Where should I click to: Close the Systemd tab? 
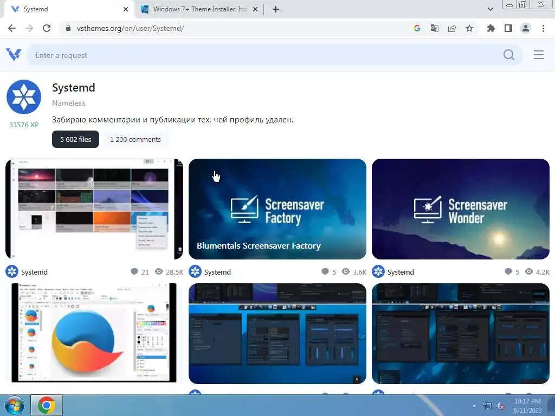(126, 9)
